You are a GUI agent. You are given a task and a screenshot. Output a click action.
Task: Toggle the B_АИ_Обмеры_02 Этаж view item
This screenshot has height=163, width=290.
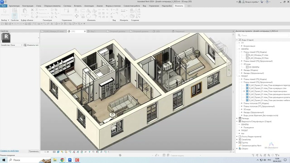point(248,58)
